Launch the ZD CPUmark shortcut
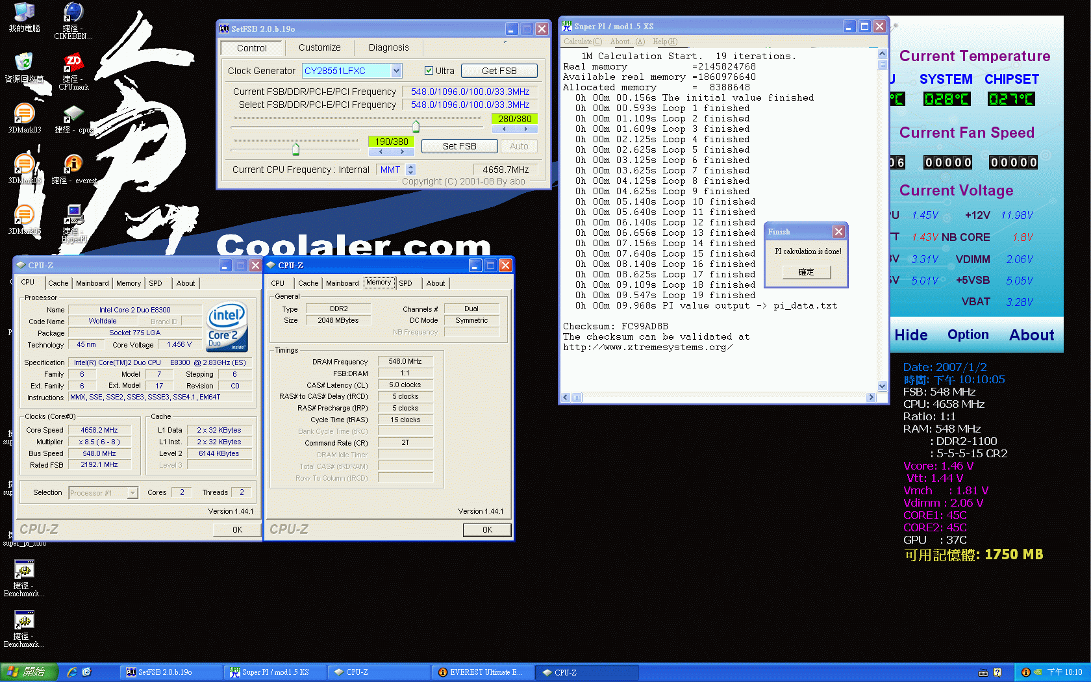 pyautogui.click(x=73, y=71)
